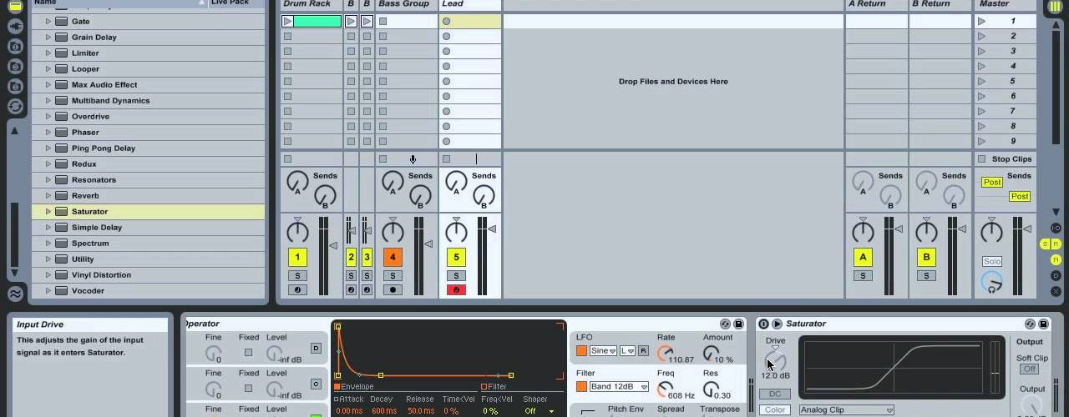Open the third file browser icon
Viewport: 1069px width, 417px height.
pos(15,86)
